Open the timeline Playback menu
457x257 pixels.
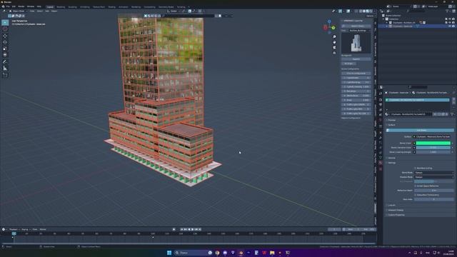point(13,229)
